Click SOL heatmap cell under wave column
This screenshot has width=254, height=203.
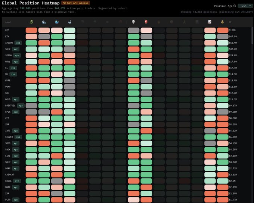(44, 93)
